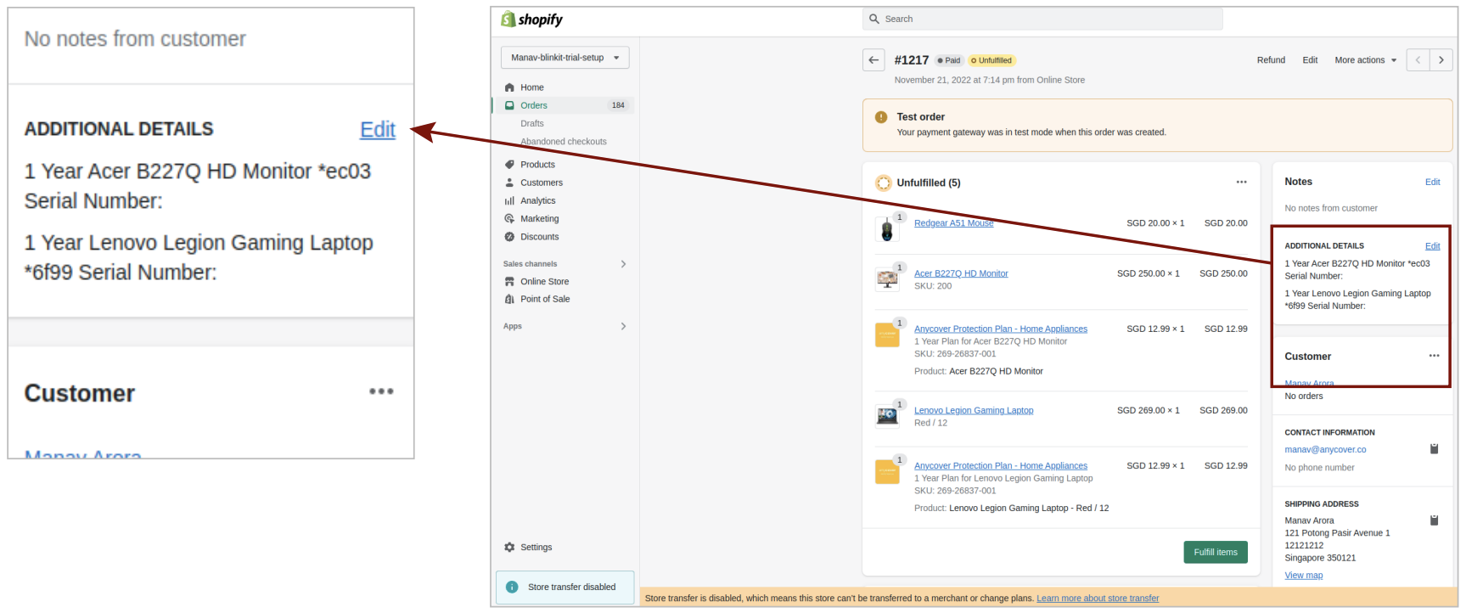Open second Anycover Protection Plan link

[1000, 465]
